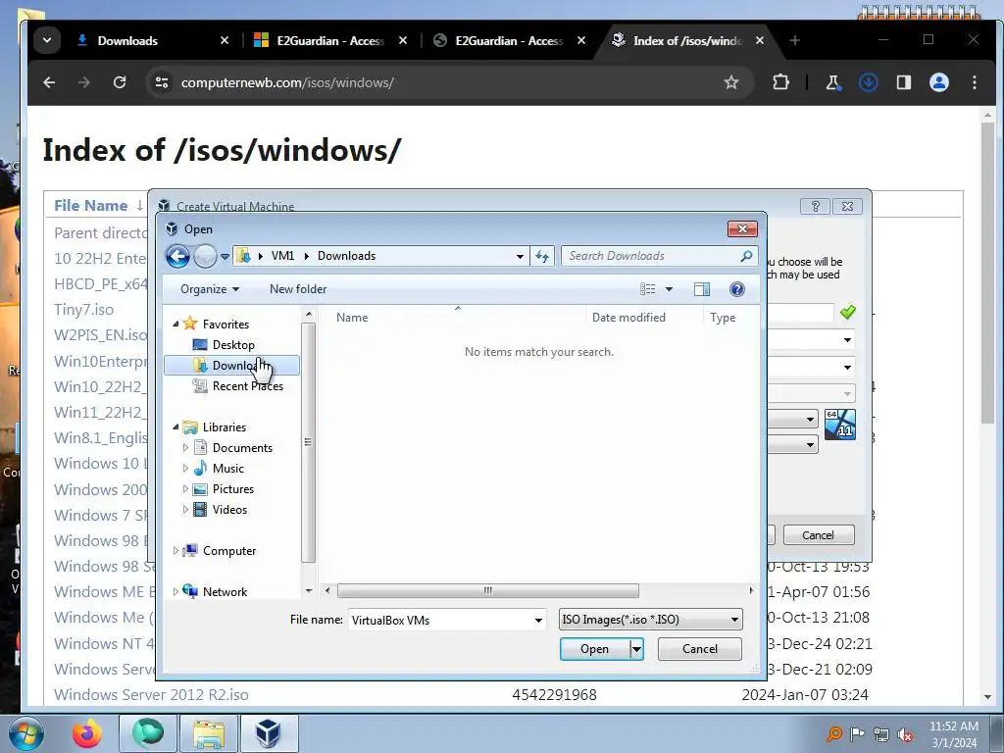Switch to first E2Guardian tab
The height and width of the screenshot is (753, 1004).
tap(329, 41)
